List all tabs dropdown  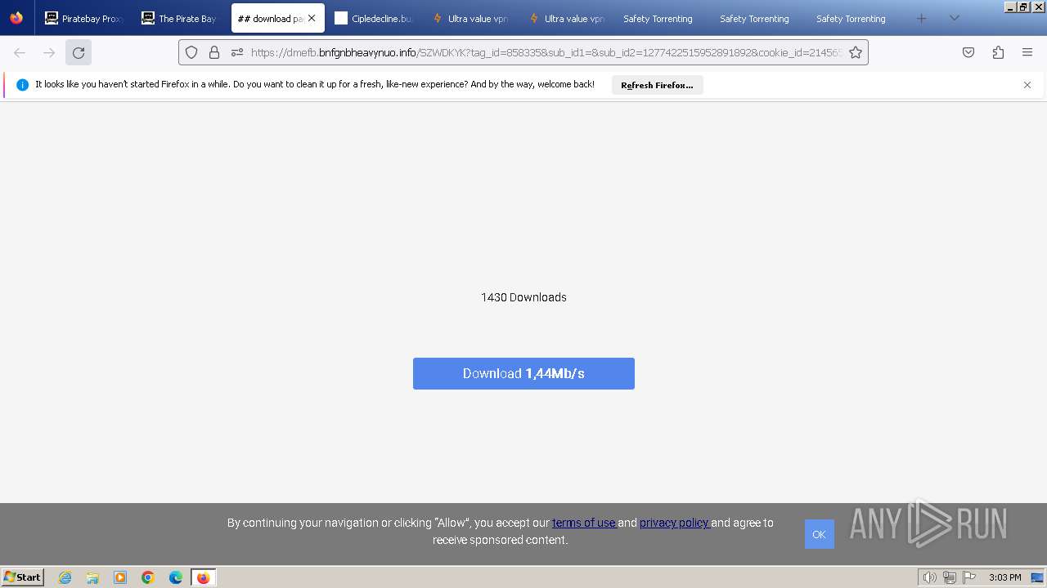(x=954, y=18)
